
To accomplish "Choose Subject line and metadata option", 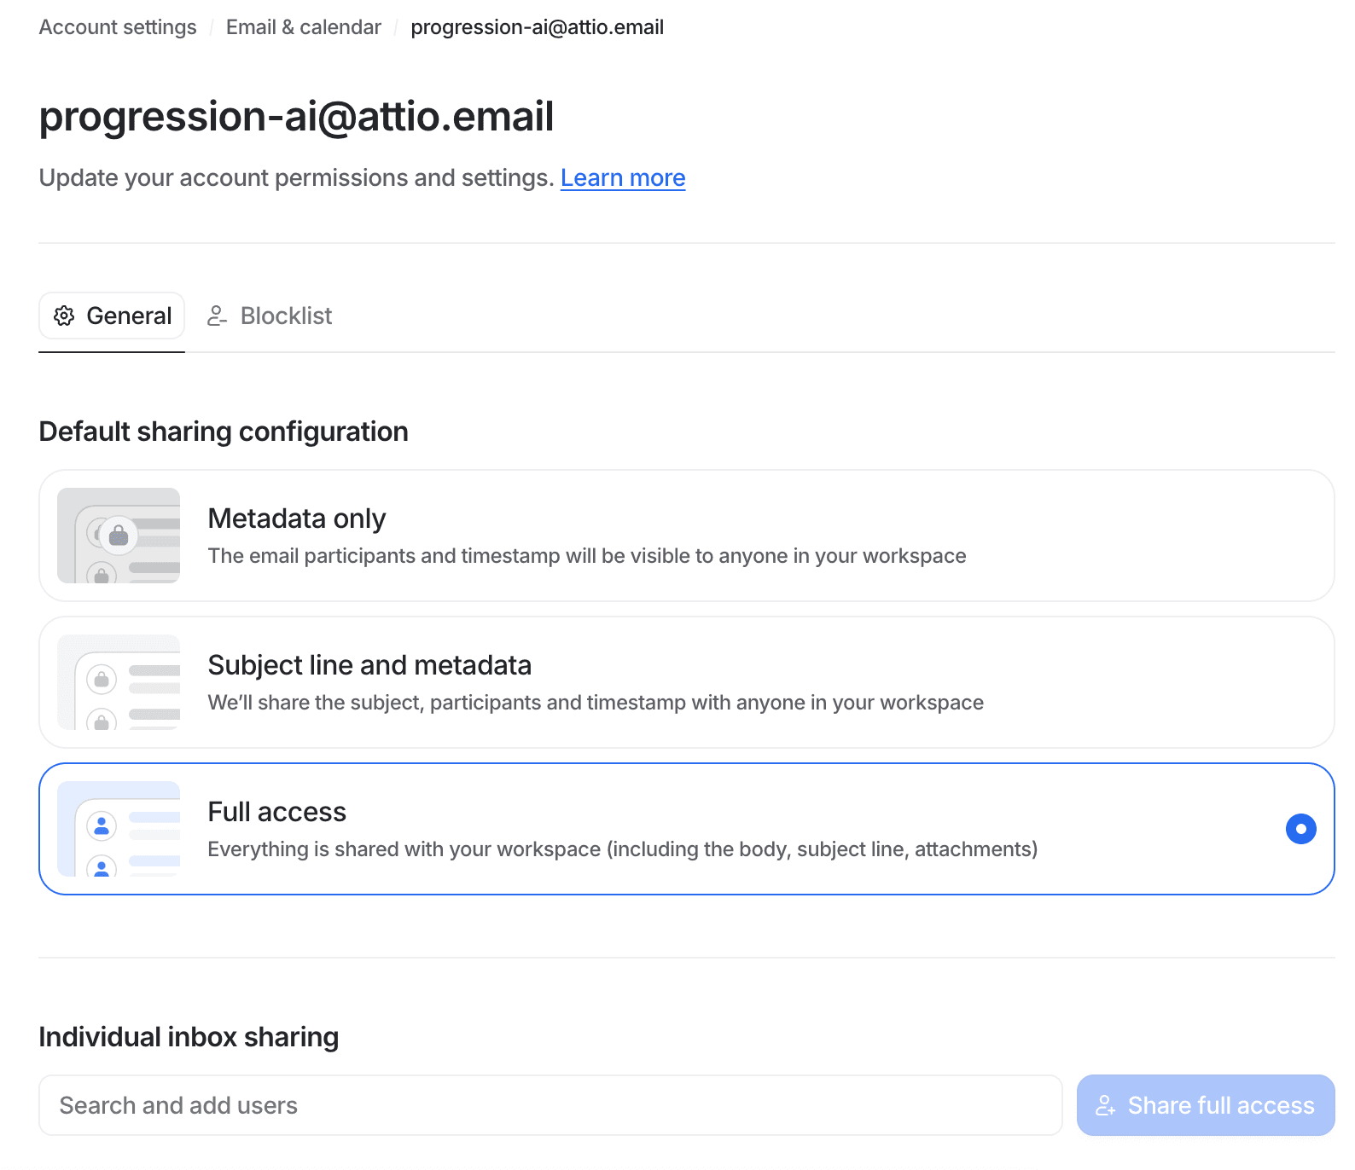I will tap(687, 682).
